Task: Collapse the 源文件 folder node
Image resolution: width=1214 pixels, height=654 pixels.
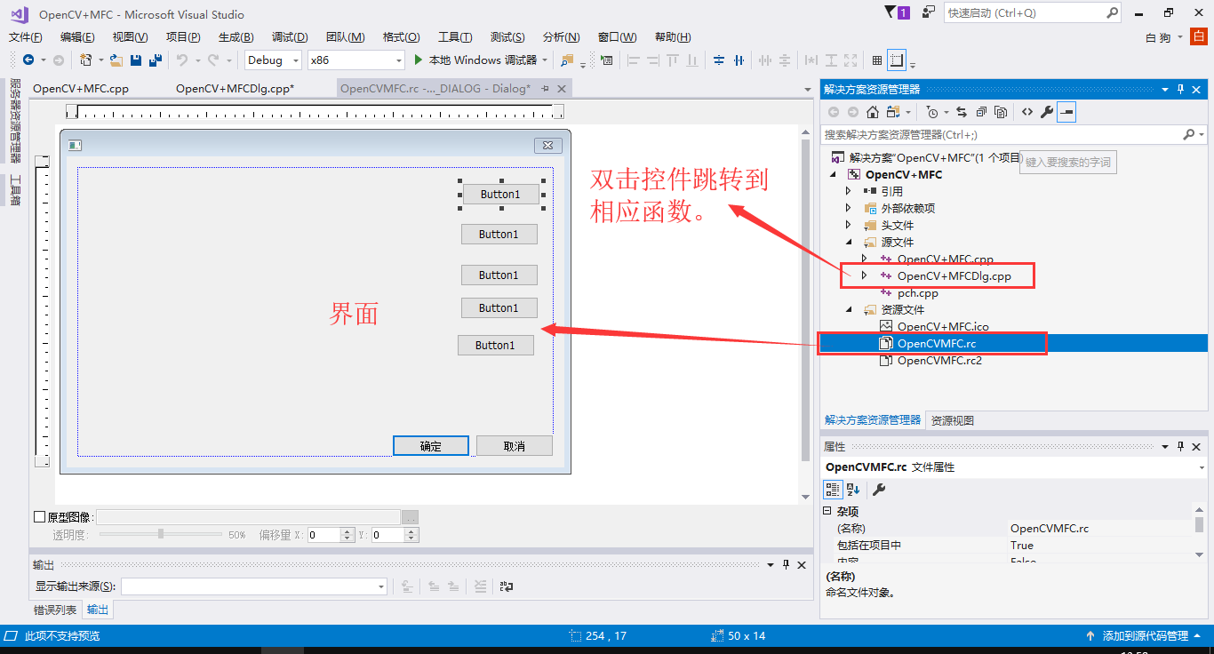Action: (x=848, y=242)
